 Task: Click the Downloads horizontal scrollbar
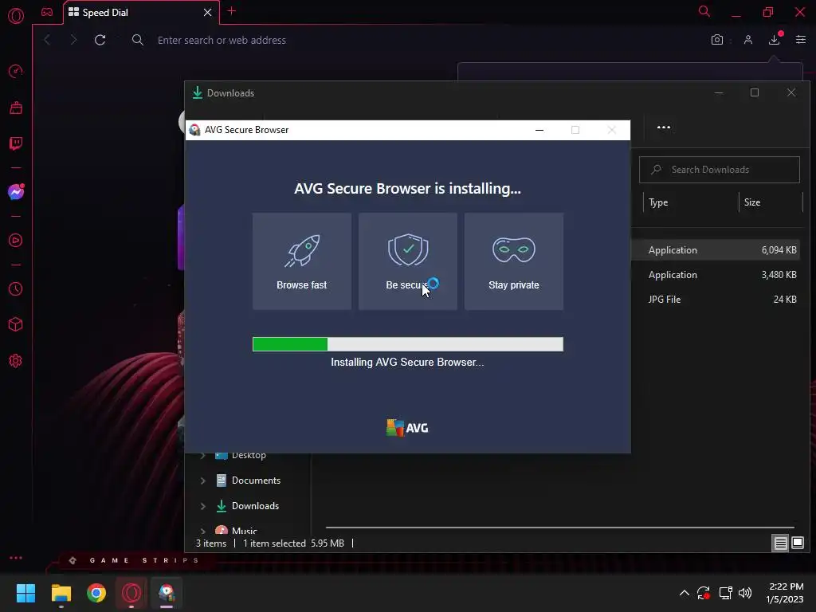[x=559, y=528]
